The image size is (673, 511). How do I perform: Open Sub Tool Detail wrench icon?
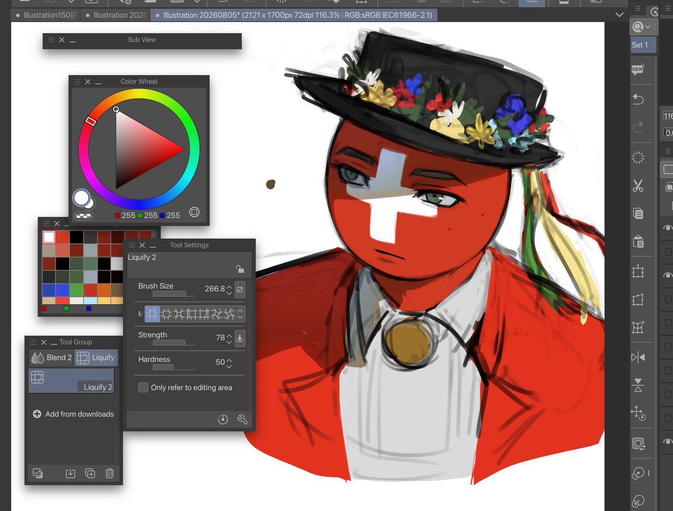point(242,419)
